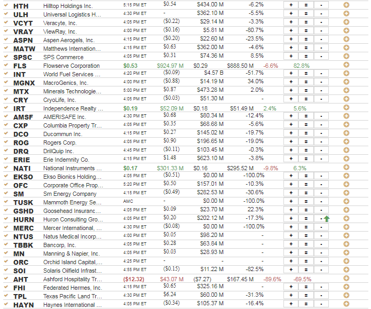
Task: Click the checkmark icon beside ULH
Action: (x=6, y=13)
